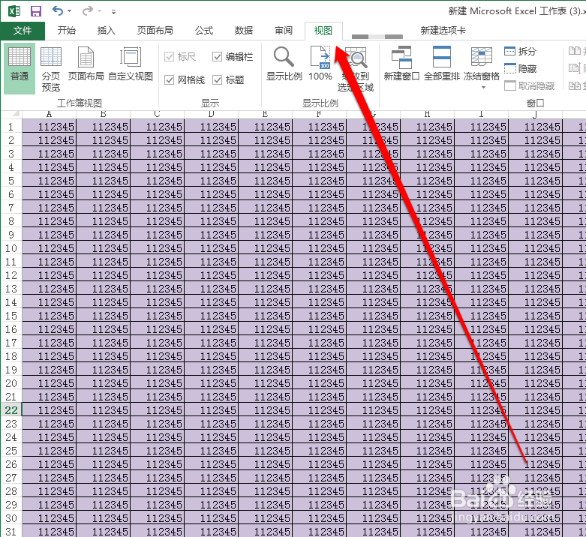
Task: Click cell A25
Action: 49,451
